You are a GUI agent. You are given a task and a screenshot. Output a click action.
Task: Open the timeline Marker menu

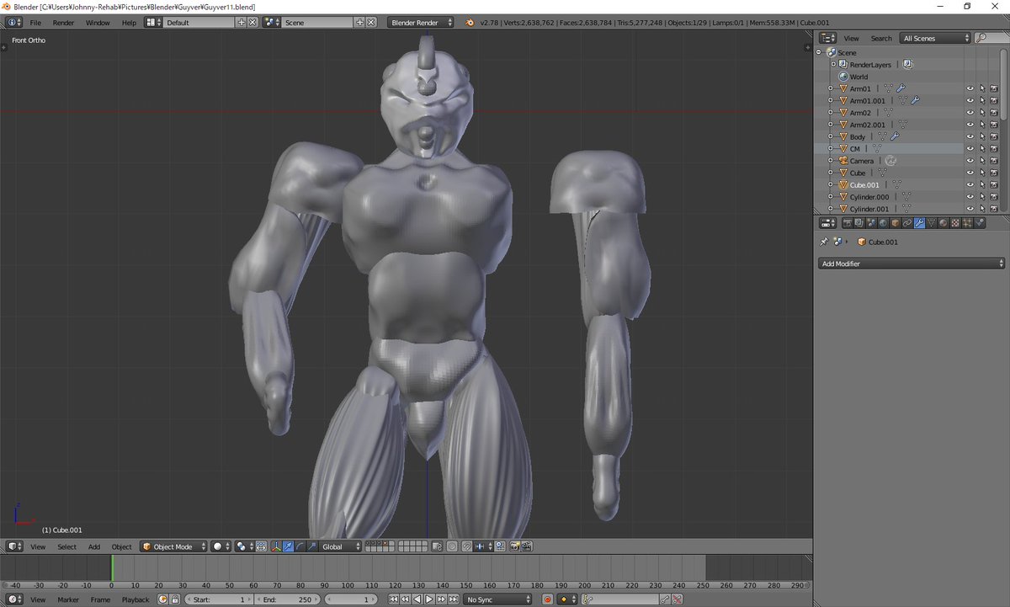(68, 599)
